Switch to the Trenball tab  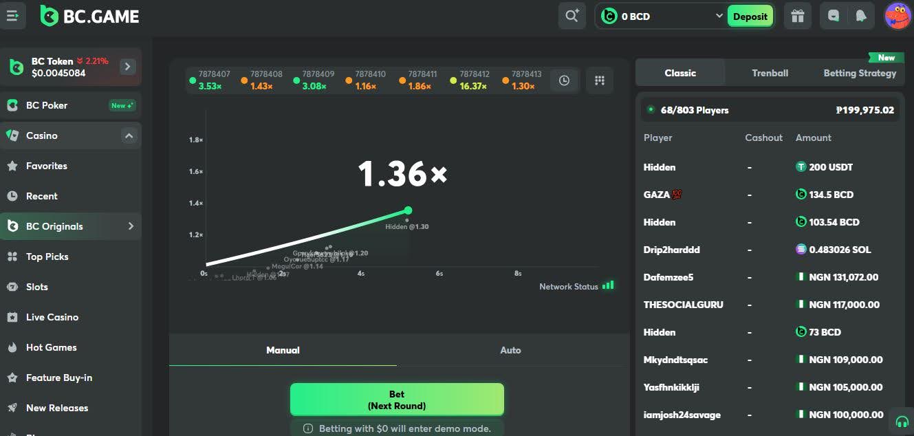tap(770, 73)
